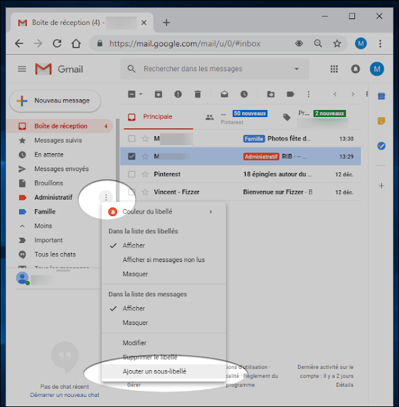Star the Pinterest message
The image size is (399, 407).
point(145,174)
